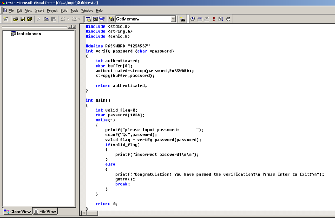The width and height of the screenshot is (335, 218).
Task: Open the GetMemory find combo box dropdown
Action: [x=173, y=19]
